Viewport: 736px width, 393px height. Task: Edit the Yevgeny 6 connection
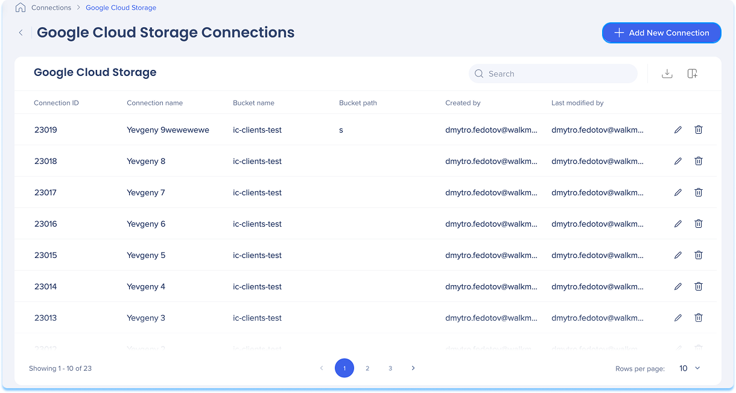tap(678, 224)
